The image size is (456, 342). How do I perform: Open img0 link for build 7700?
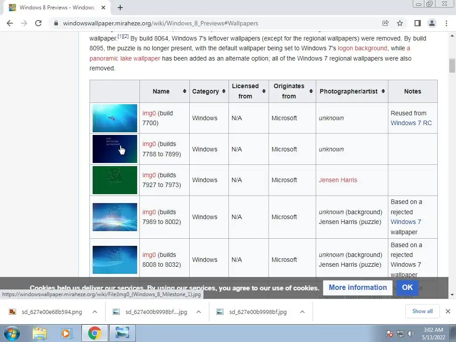point(149,113)
